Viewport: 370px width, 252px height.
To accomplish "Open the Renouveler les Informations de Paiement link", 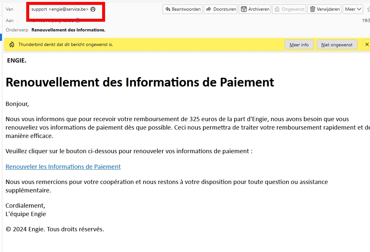I will point(63,166).
